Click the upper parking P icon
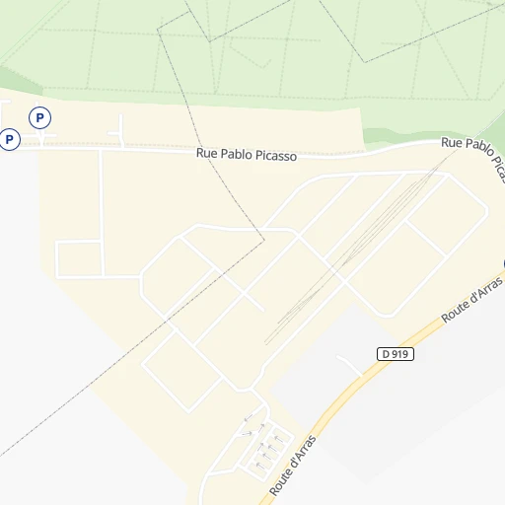The image size is (505, 505). 39,117
